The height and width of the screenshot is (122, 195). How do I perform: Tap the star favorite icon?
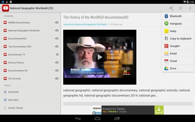tap(180, 8)
